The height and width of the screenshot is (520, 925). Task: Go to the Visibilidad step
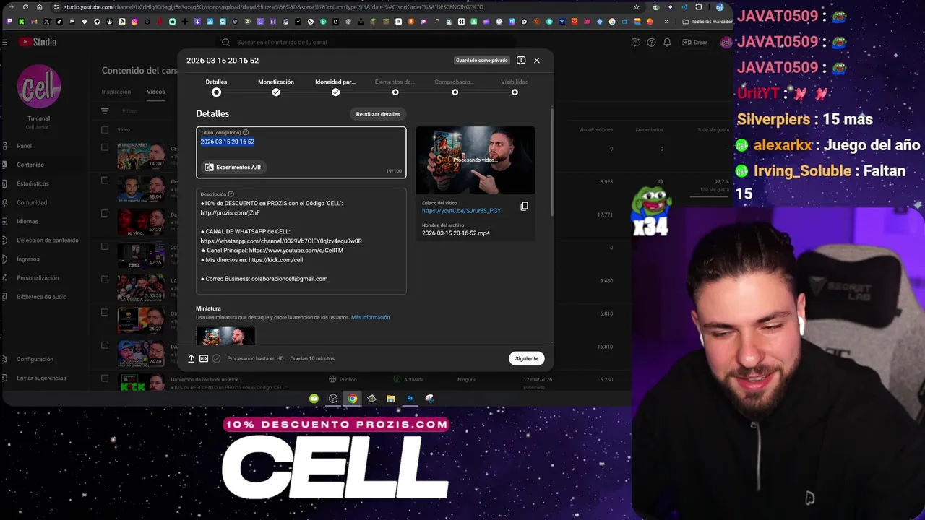[515, 87]
